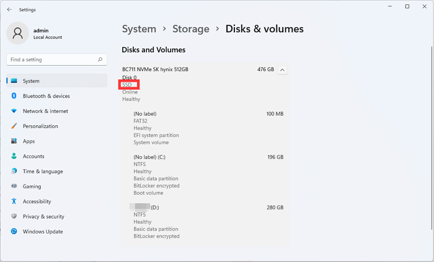
Task: Type in the Find a setting box
Action: [53, 59]
